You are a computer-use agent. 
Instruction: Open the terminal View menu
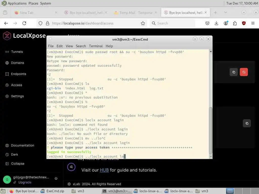pyautogui.click(x=69, y=46)
